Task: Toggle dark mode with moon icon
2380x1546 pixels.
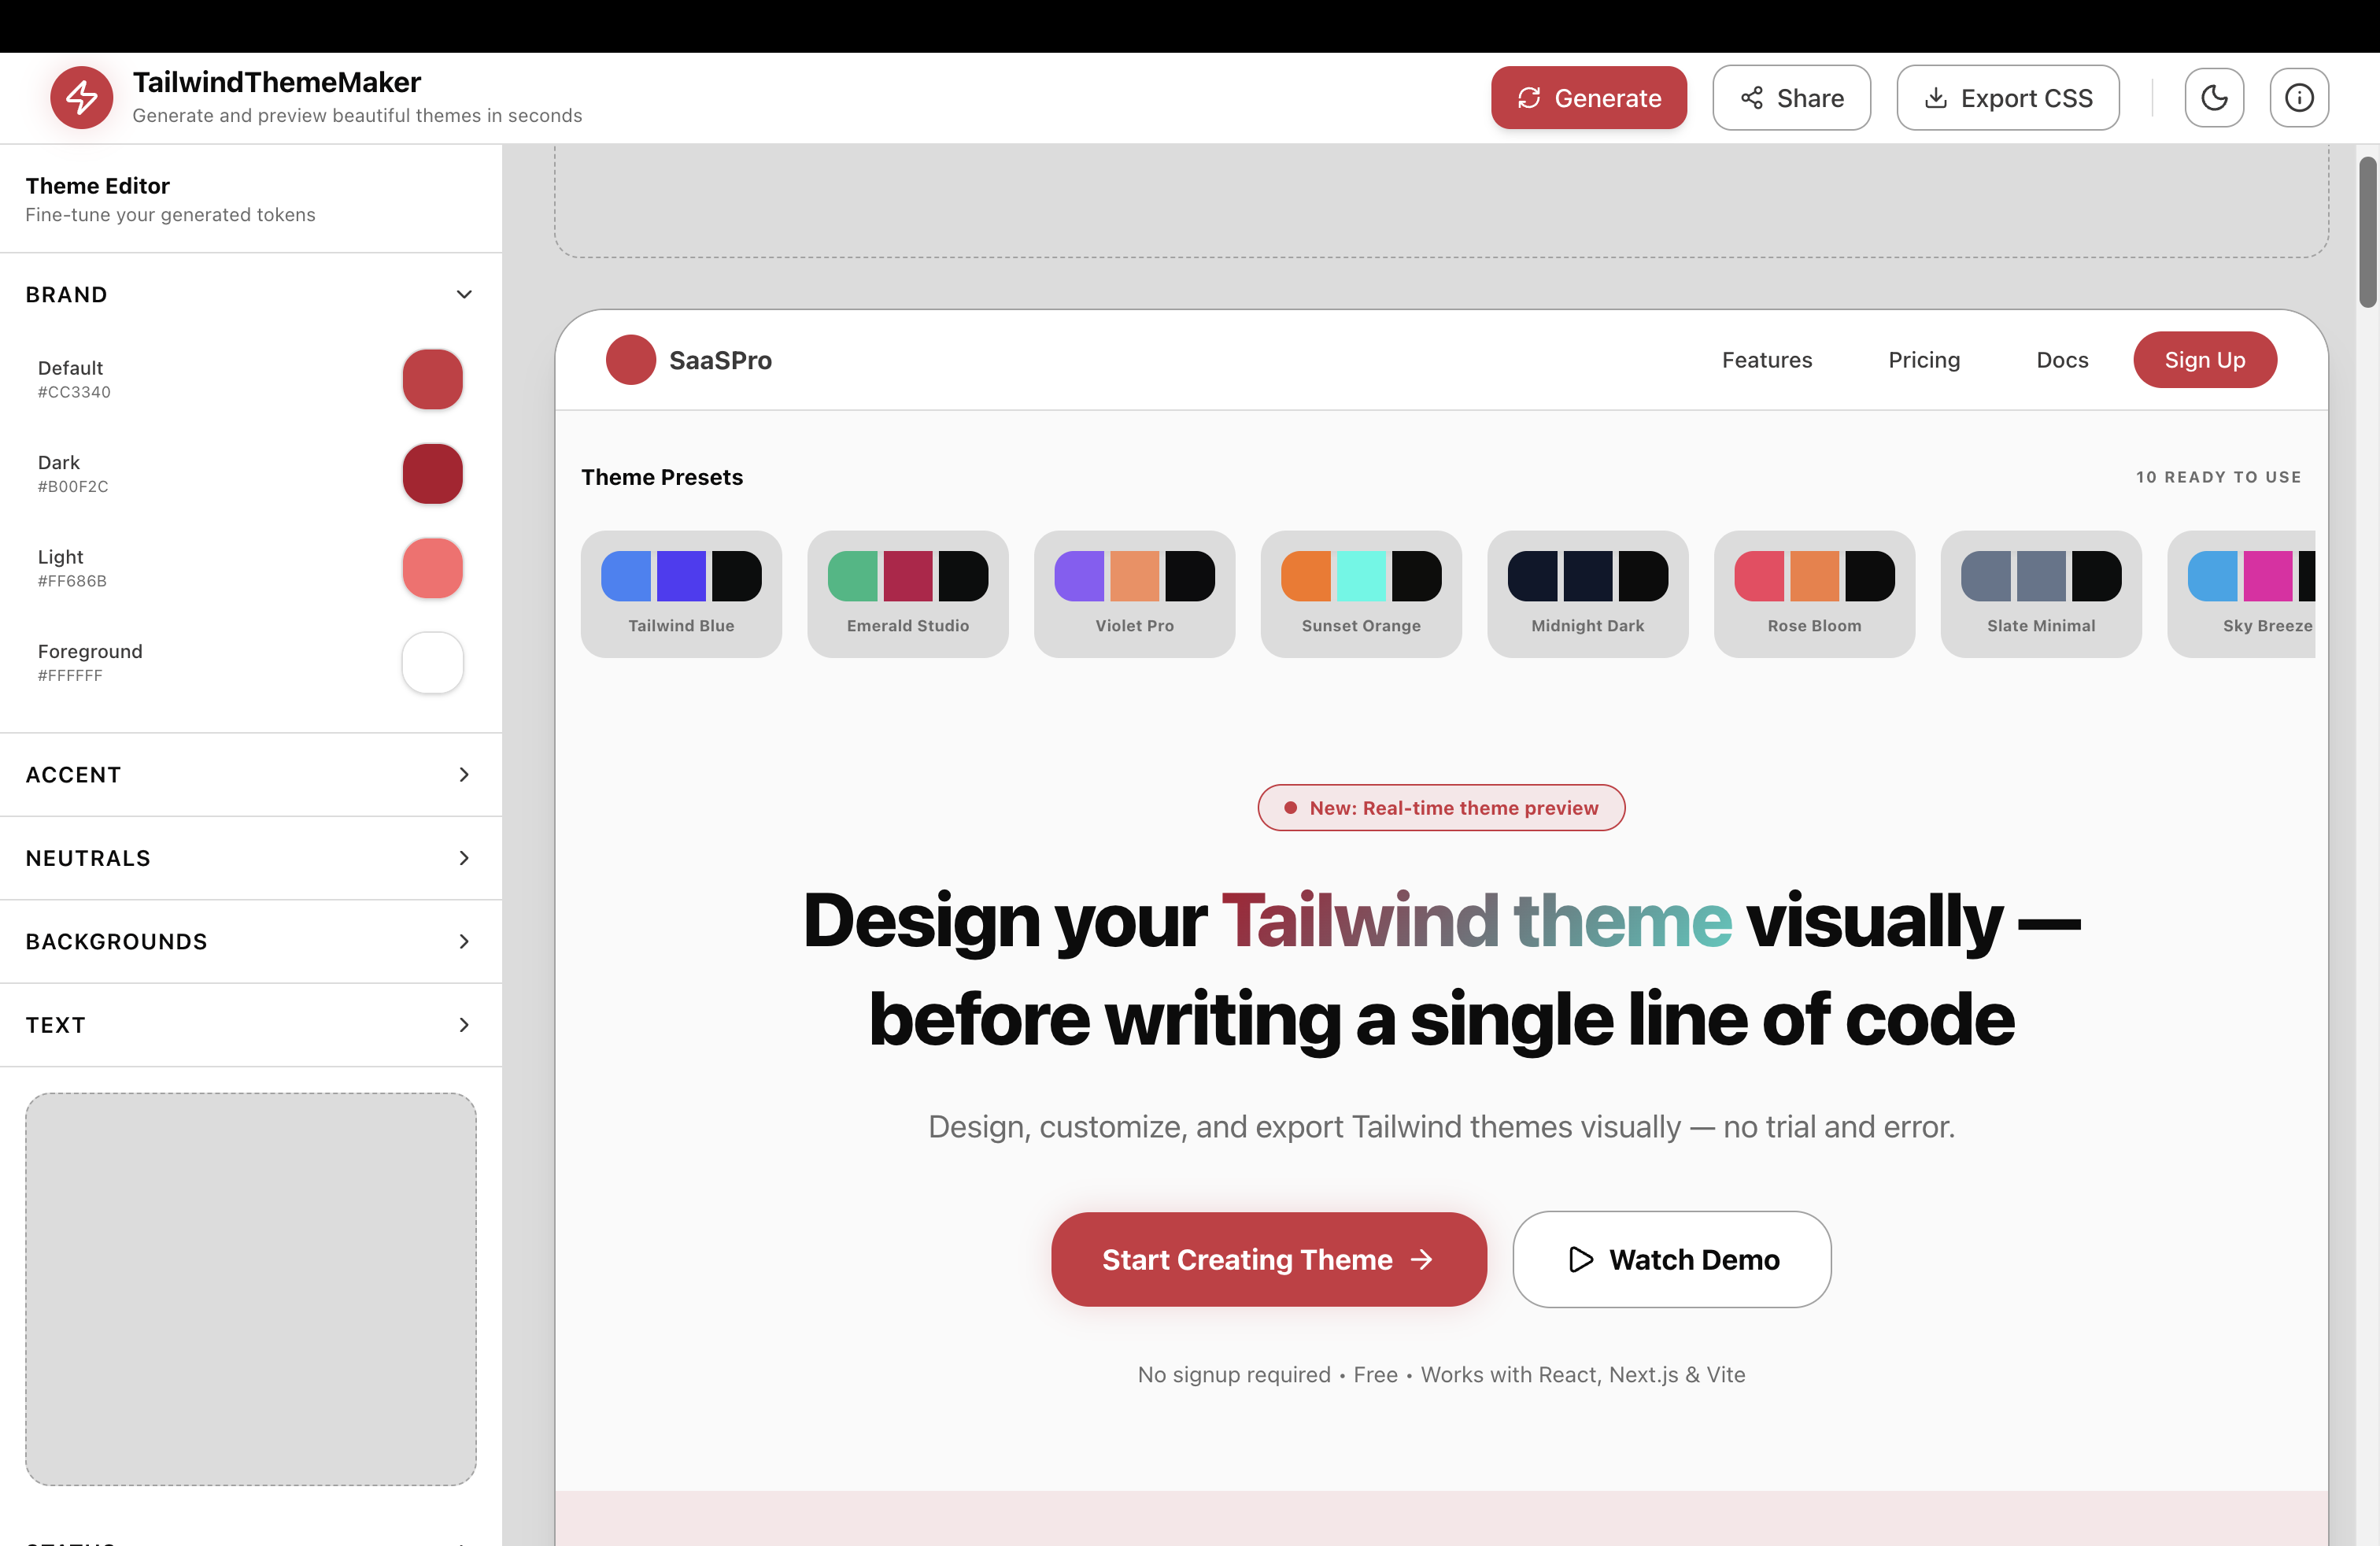Action: tap(2214, 98)
